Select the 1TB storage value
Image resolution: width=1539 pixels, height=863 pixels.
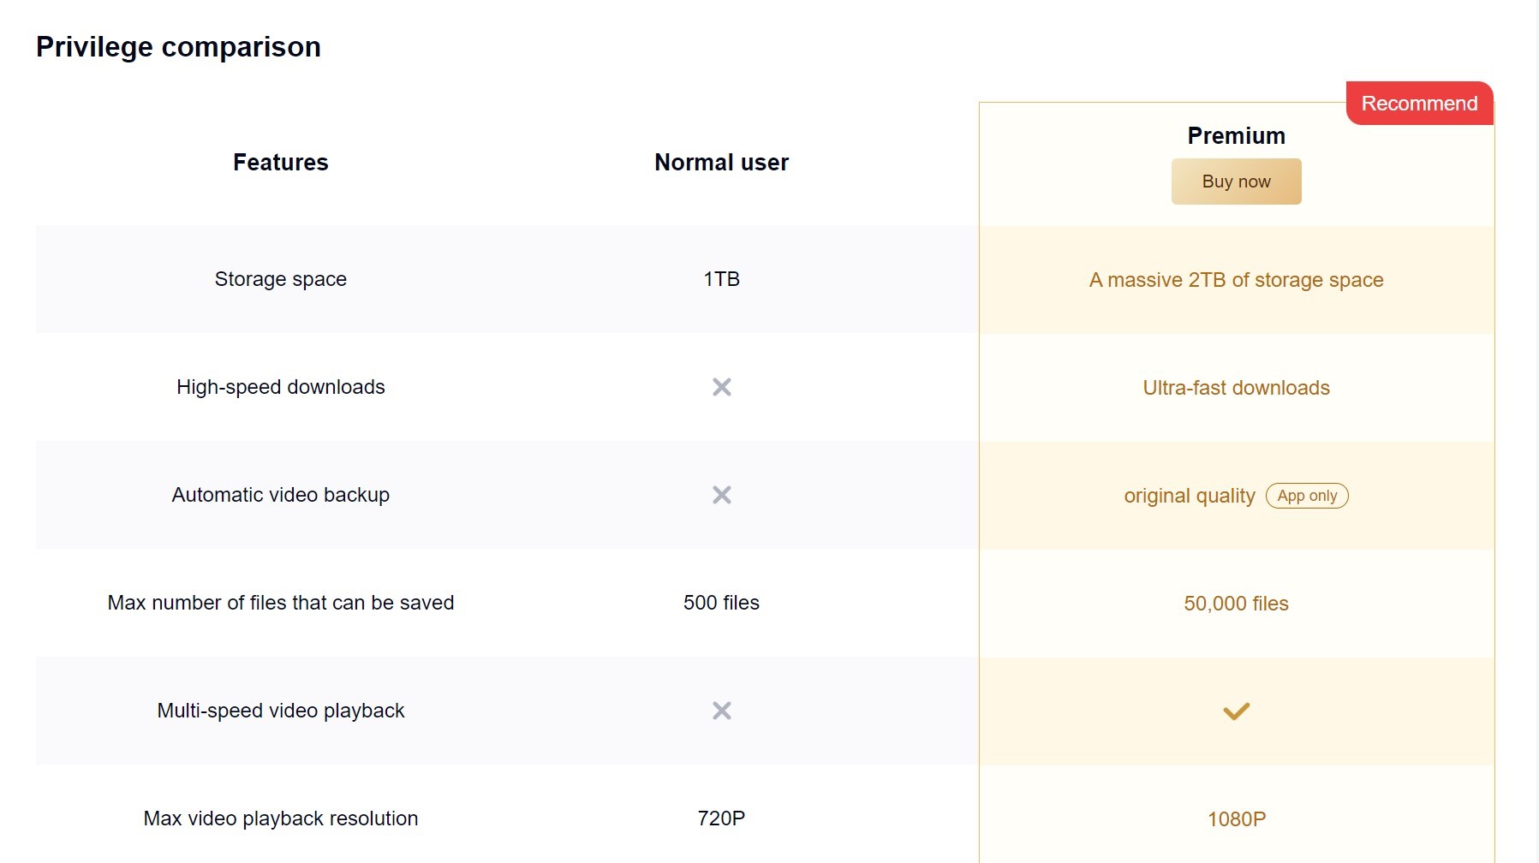tap(721, 279)
